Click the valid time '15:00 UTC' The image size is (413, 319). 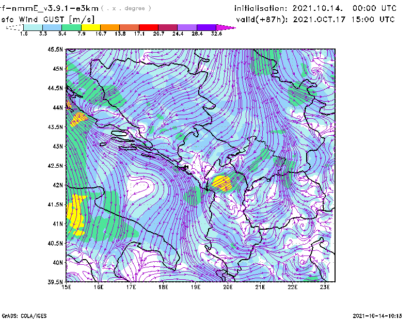pos(373,20)
